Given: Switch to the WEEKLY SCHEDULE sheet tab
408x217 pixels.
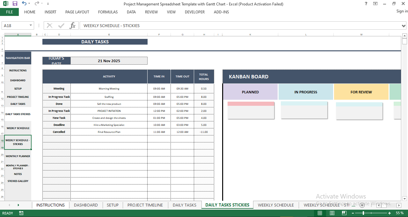Looking at the screenshot, I should coord(275,205).
